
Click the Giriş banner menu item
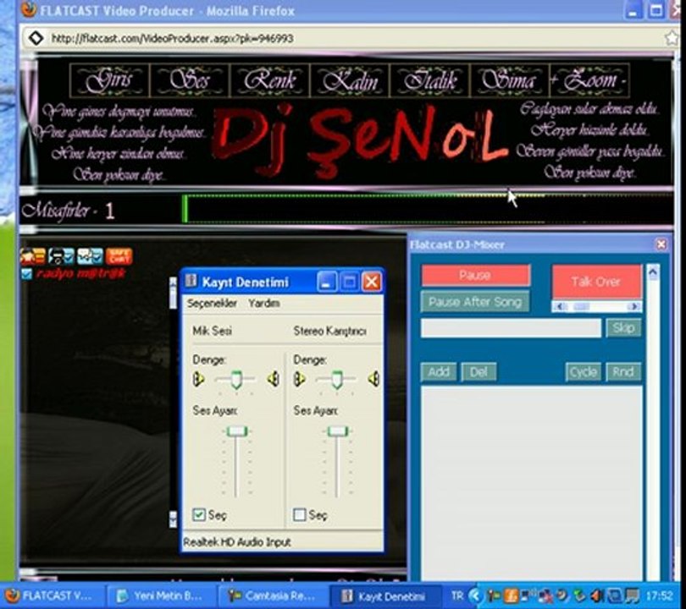coord(110,80)
